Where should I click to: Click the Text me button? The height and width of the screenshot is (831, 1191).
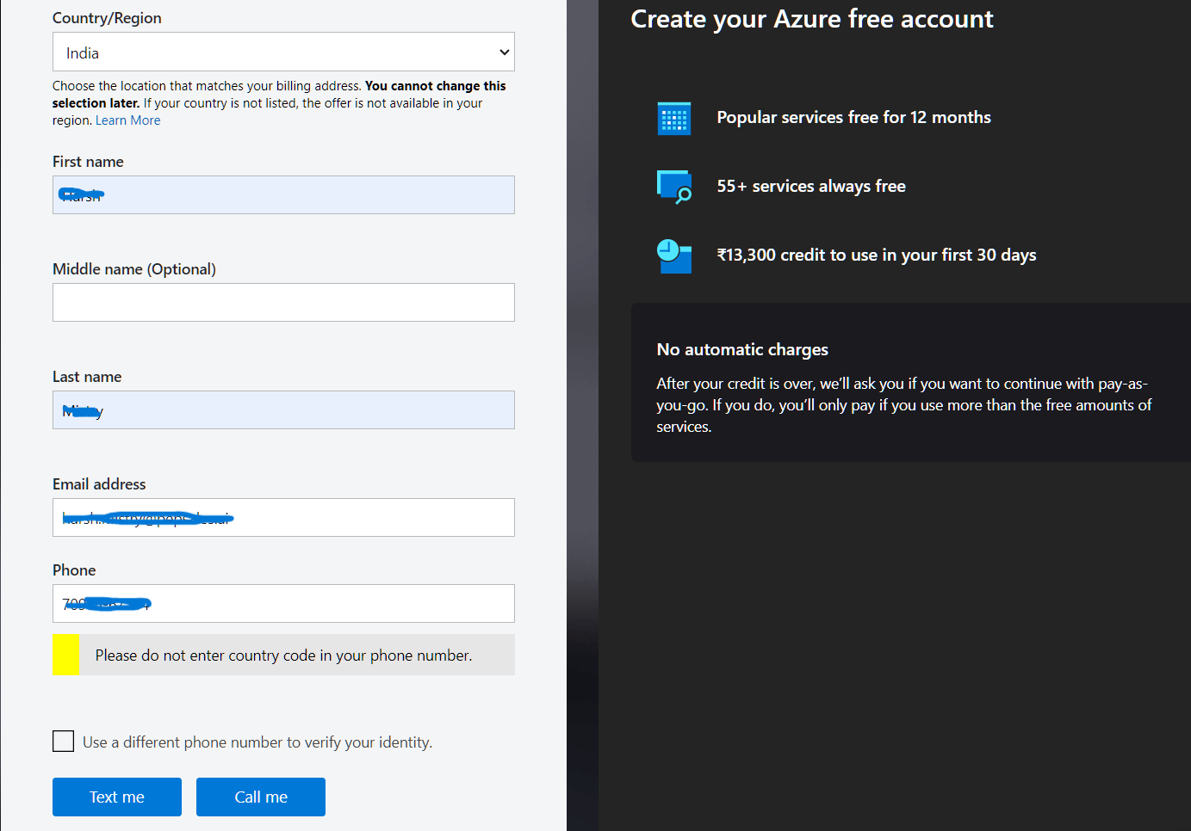pos(116,797)
